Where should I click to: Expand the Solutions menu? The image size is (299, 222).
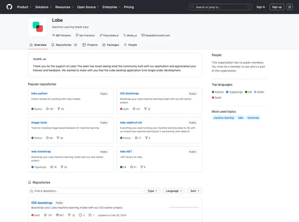(x=43, y=7)
